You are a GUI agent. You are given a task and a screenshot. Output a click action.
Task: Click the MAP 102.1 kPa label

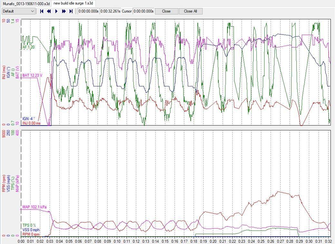34,207
